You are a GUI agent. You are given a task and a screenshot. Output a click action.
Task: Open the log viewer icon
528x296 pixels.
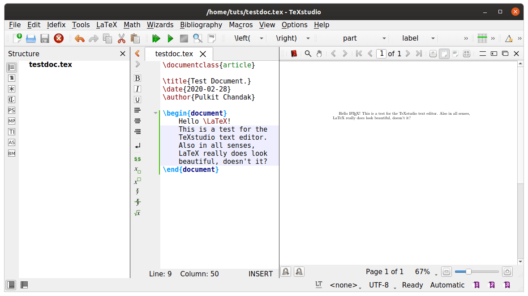[x=211, y=38]
